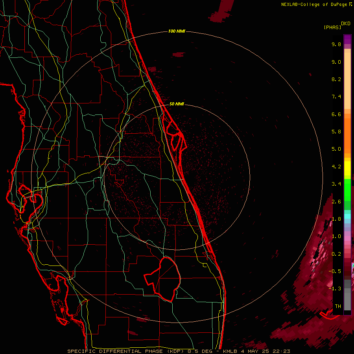Click the -0.5 scale value
Viewport: 354px width, 354px height.
pyautogui.click(x=335, y=271)
